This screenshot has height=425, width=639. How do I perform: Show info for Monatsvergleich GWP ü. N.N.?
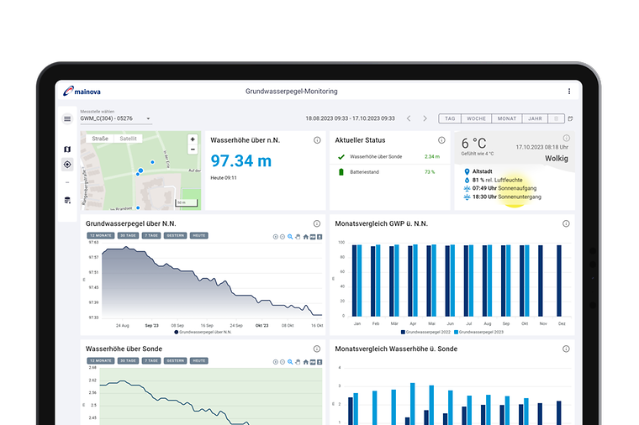click(566, 223)
